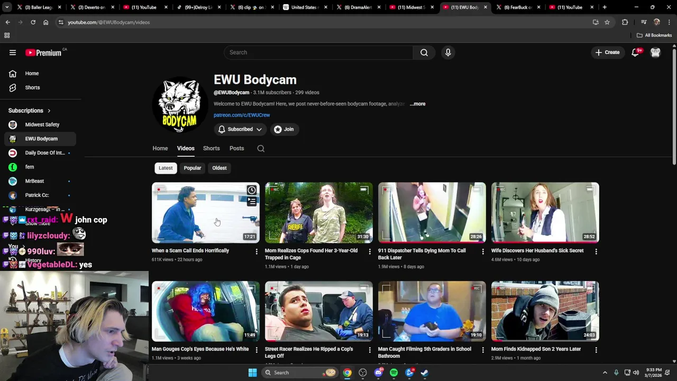Open Steam from the taskbar
The height and width of the screenshot is (381, 677).
424,373
